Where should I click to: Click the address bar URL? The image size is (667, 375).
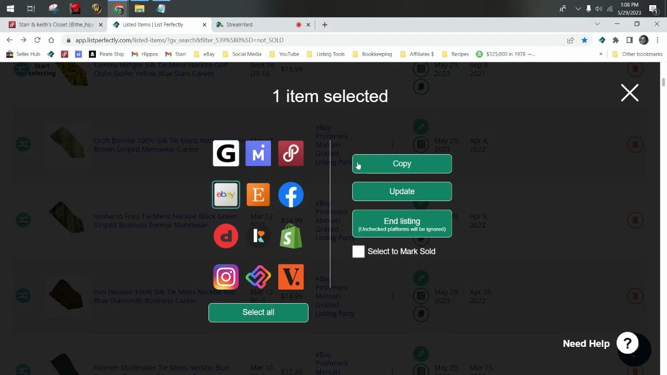(179, 40)
